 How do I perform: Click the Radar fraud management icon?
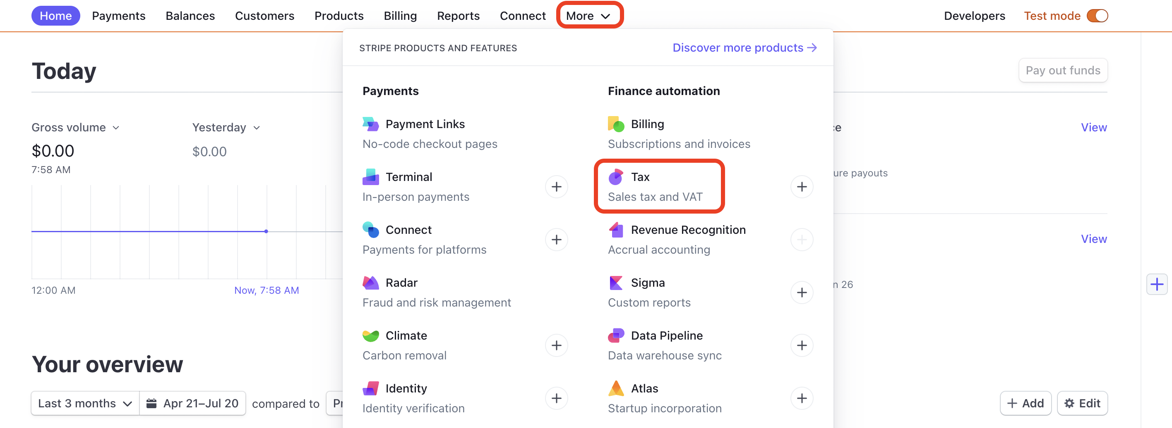(x=371, y=283)
